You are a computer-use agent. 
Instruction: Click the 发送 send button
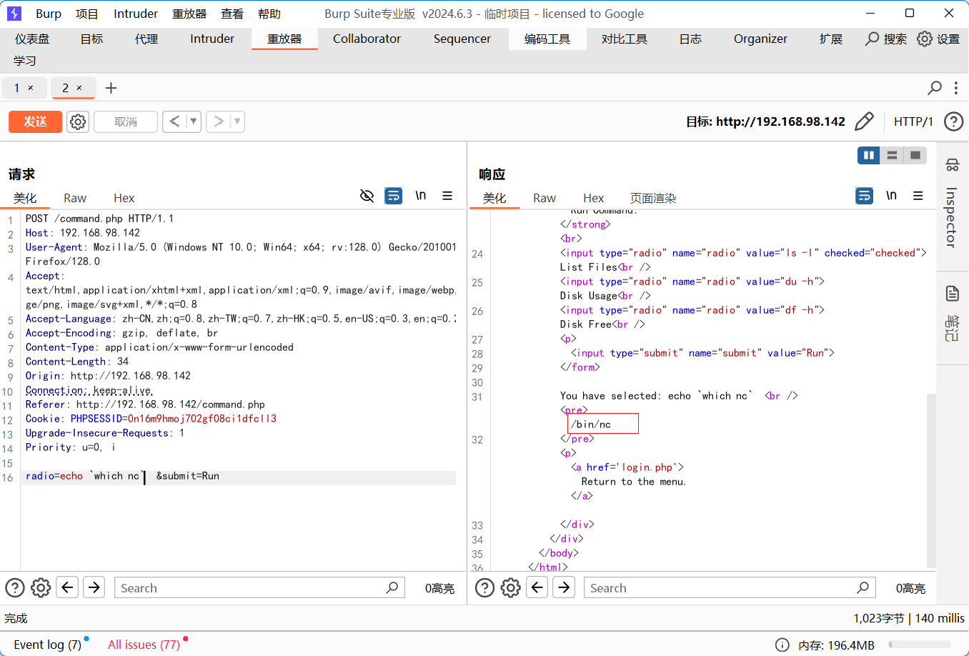36,121
